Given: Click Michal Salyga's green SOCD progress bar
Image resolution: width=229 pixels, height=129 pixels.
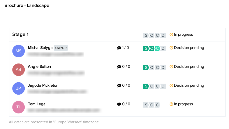Looking at the screenshot, I should coord(154,48).
